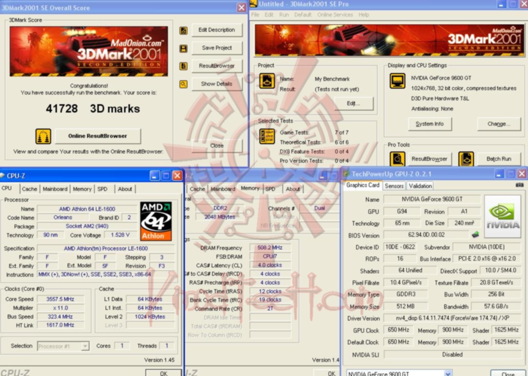
Task: Click the CPU-Z Specification field LE-1600
Action: click(x=106, y=248)
